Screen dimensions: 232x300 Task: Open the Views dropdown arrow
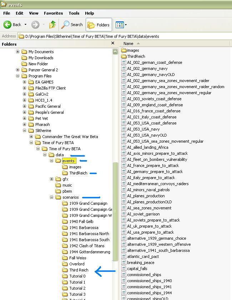[x=126, y=25]
